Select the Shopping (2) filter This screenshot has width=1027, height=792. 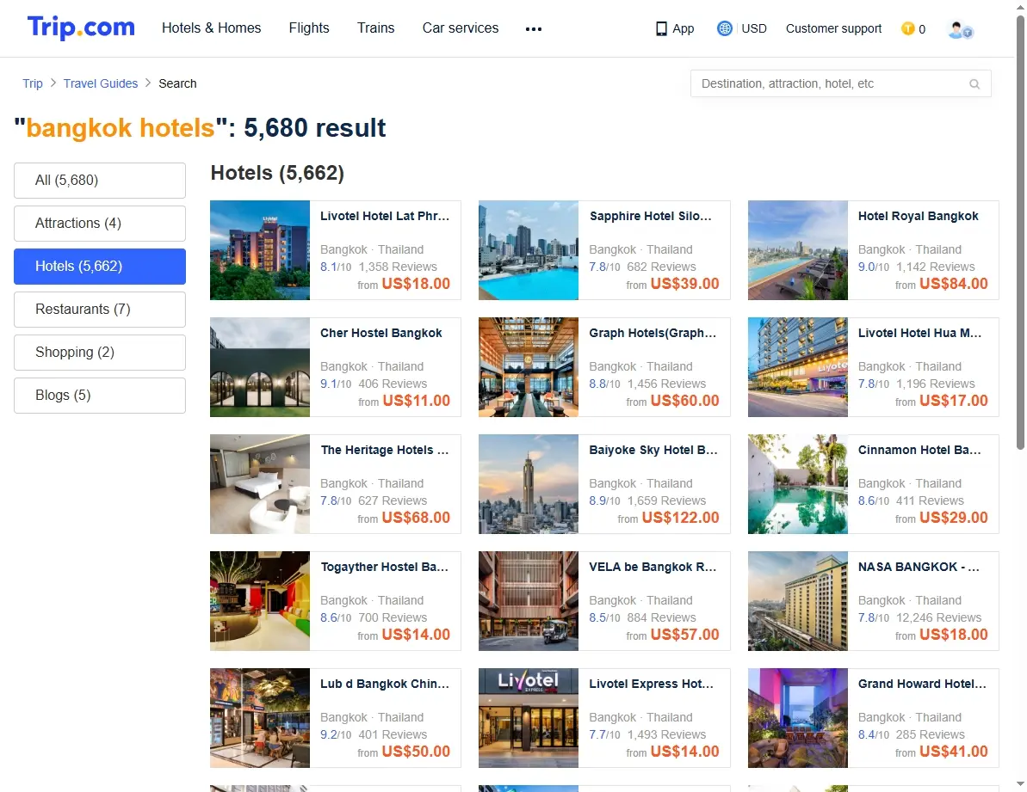click(x=100, y=353)
